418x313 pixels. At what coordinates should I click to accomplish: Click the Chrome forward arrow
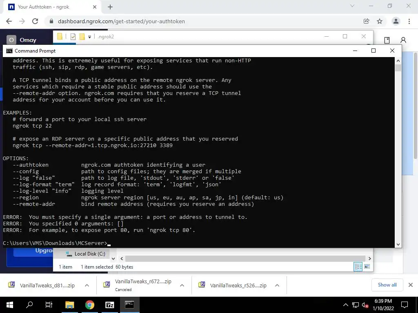tap(22, 21)
